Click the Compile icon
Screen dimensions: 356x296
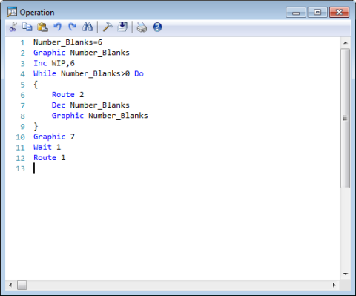pyautogui.click(x=122, y=27)
